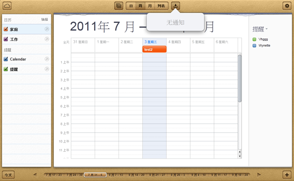
Task: Select the 家庭 calendar name
Action: [14, 29]
